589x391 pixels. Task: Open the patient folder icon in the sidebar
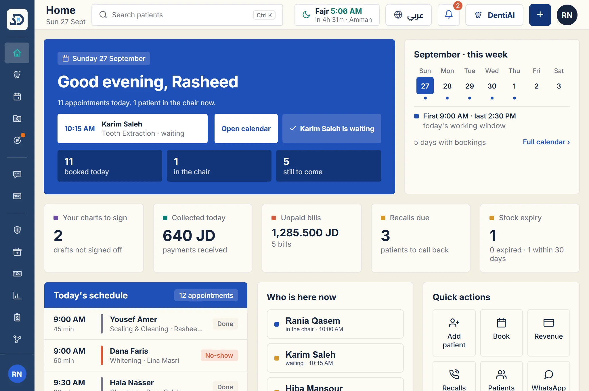pyautogui.click(x=17, y=118)
